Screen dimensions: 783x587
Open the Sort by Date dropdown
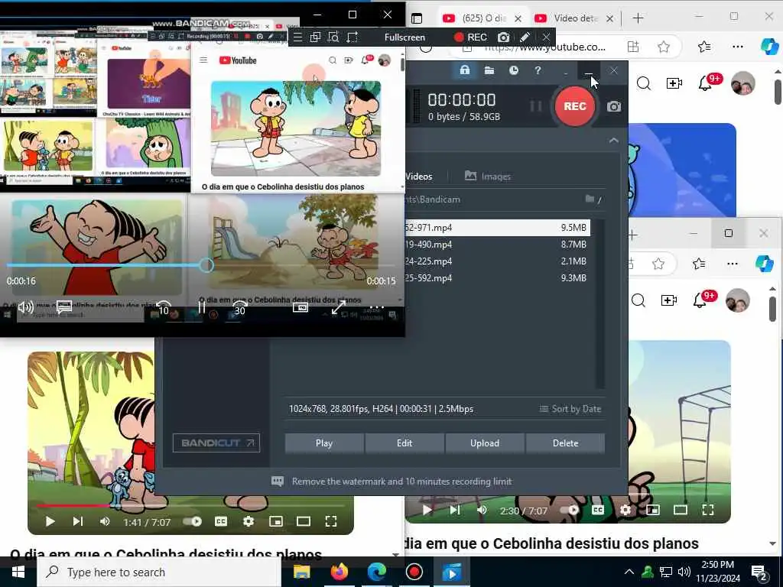click(x=570, y=409)
